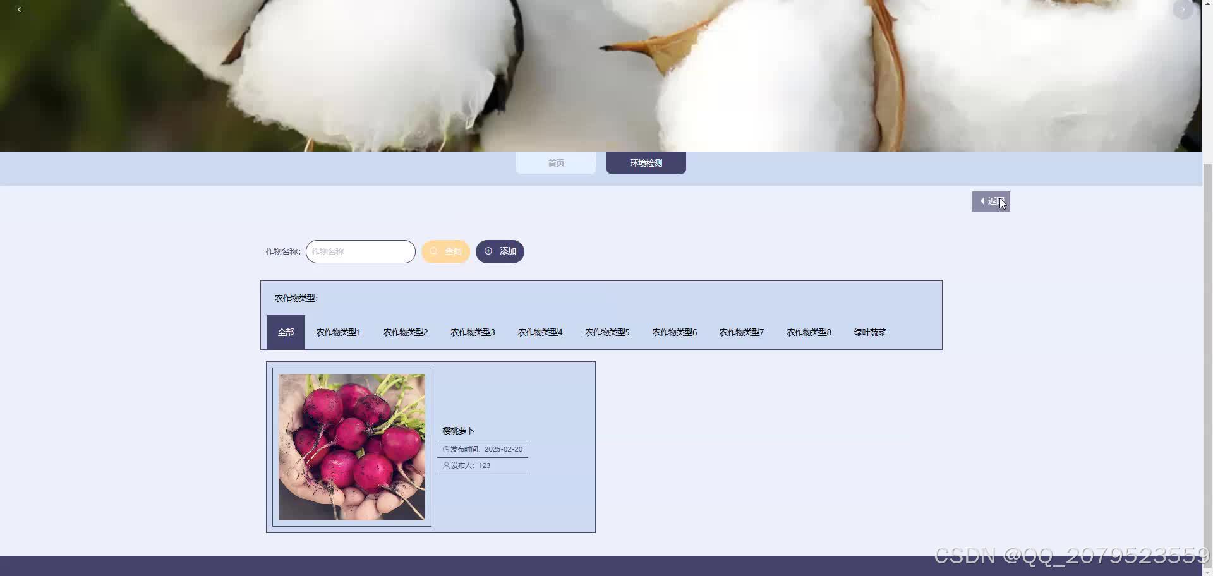Click the 作物名称 field label
The image size is (1213, 576).
(283, 251)
